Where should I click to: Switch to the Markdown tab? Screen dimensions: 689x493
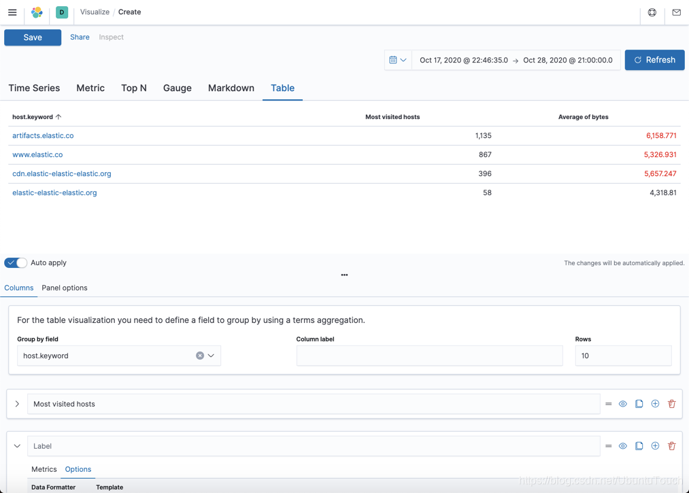(x=231, y=88)
